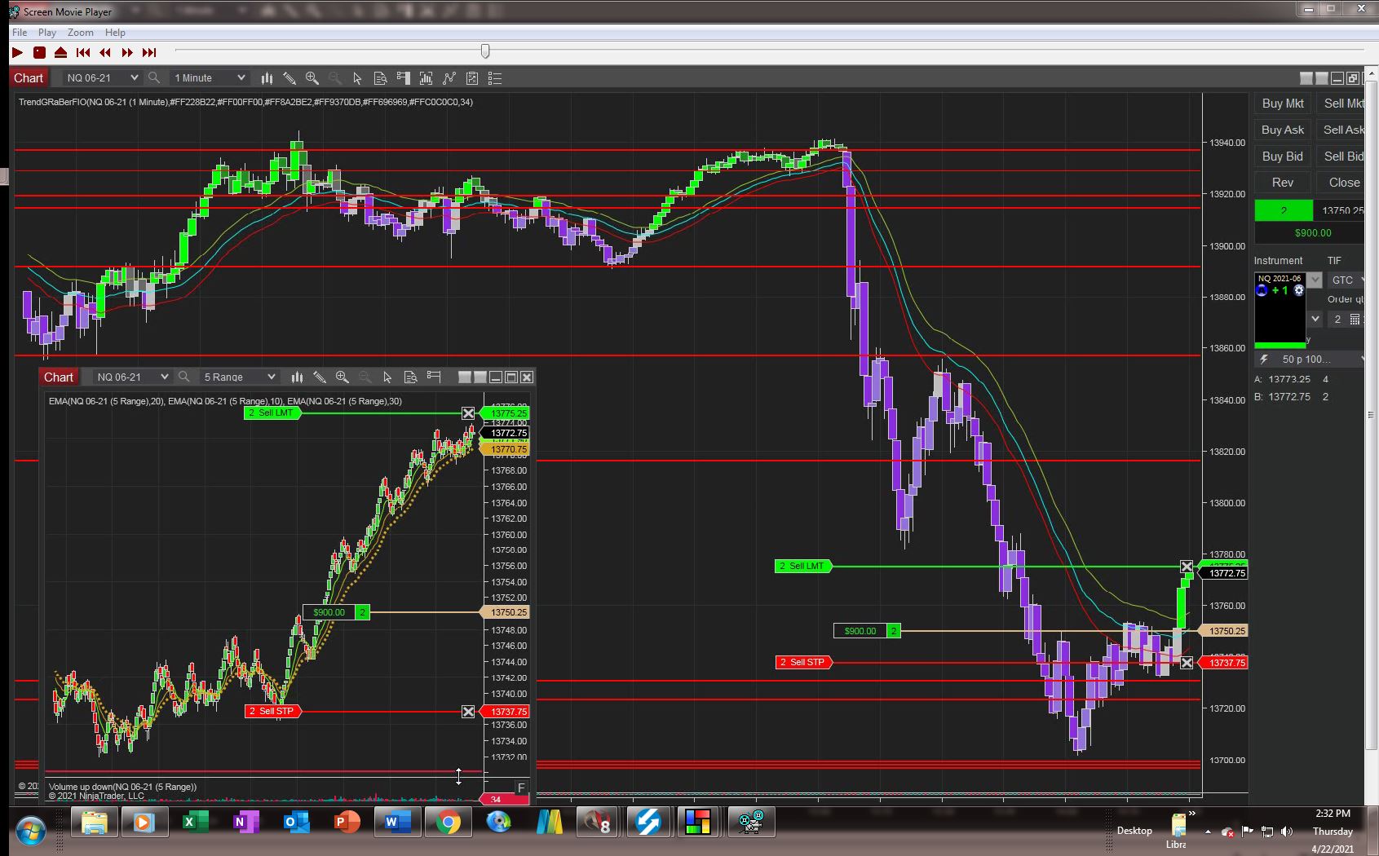Viewport: 1379px width, 856px height.
Task: Open the File menu
Action: pos(20,33)
